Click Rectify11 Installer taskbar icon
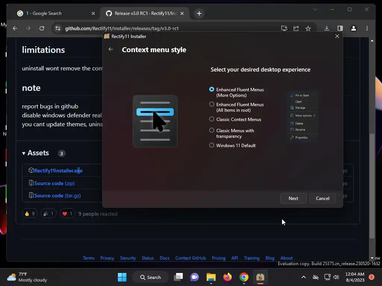 coord(260,277)
